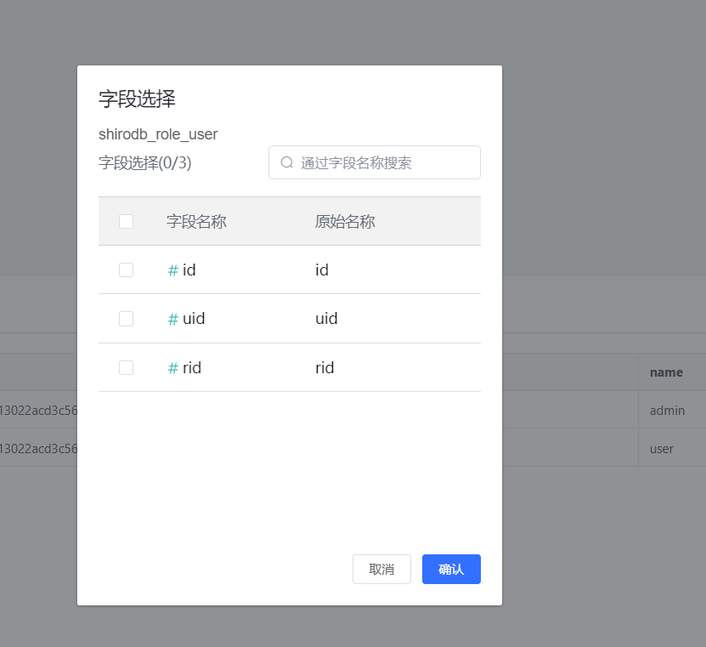Click the name column header in the background table
This screenshot has width=706, height=647.
(x=666, y=372)
